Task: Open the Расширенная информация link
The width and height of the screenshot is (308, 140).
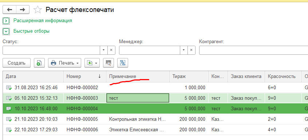Action: 43,20
